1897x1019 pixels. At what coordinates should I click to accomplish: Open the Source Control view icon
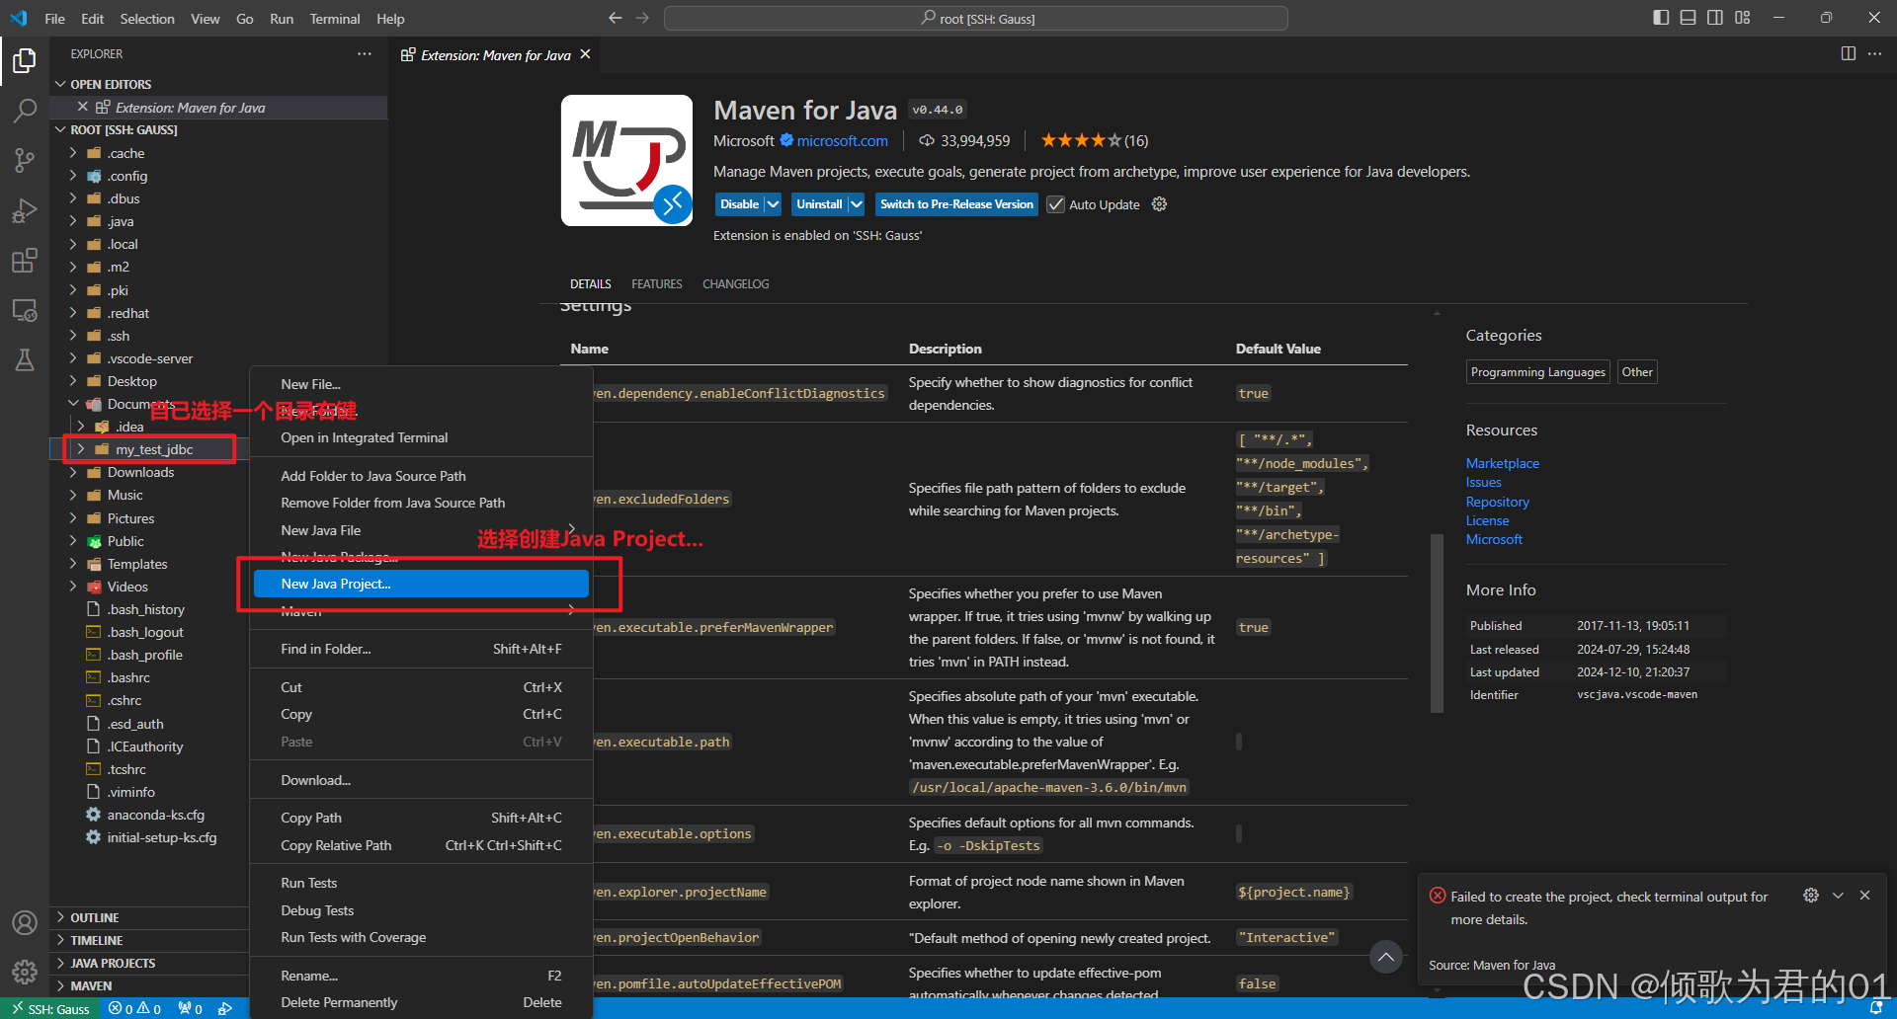(x=25, y=160)
